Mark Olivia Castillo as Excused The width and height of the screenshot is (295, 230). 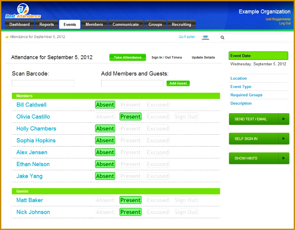pyautogui.click(x=158, y=116)
